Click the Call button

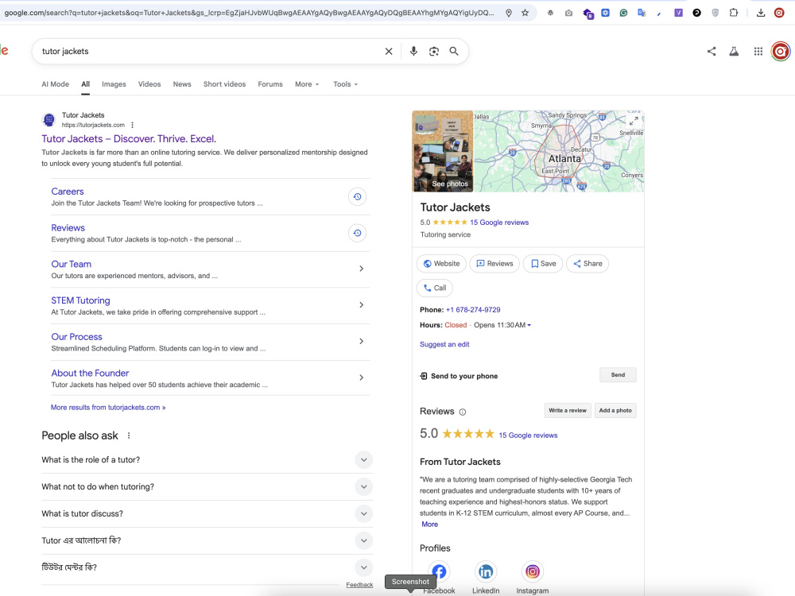(435, 288)
